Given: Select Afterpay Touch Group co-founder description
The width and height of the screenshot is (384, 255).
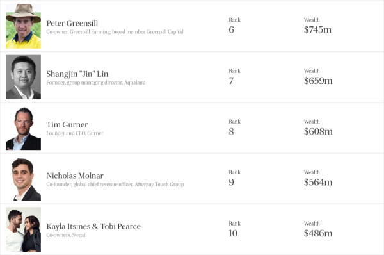Looking at the screenshot, I should point(115,184).
